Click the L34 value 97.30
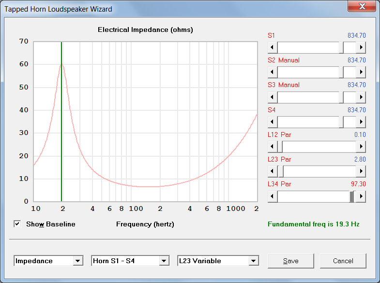380x283 pixels. [358, 184]
